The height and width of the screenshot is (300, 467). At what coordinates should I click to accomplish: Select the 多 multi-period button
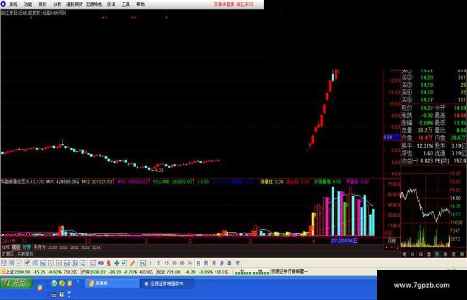click(222, 263)
